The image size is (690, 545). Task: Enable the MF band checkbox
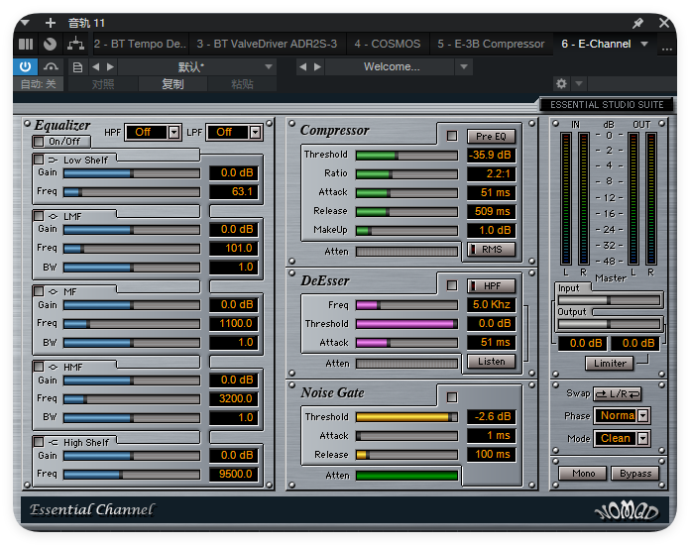(39, 291)
